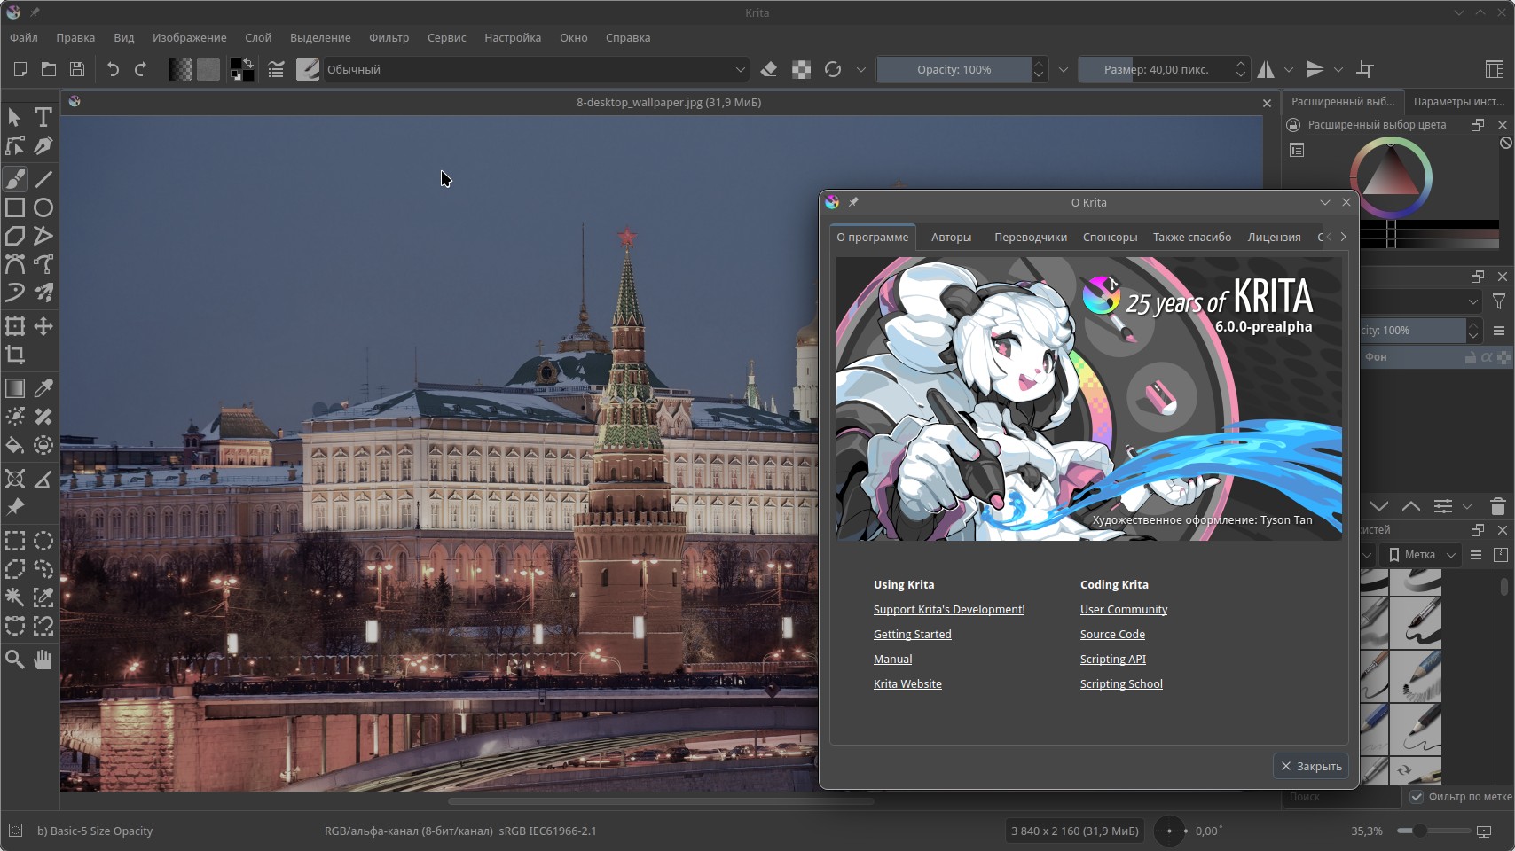Toggle eraser mode in toolbar
The height and width of the screenshot is (851, 1515).
tap(769, 69)
